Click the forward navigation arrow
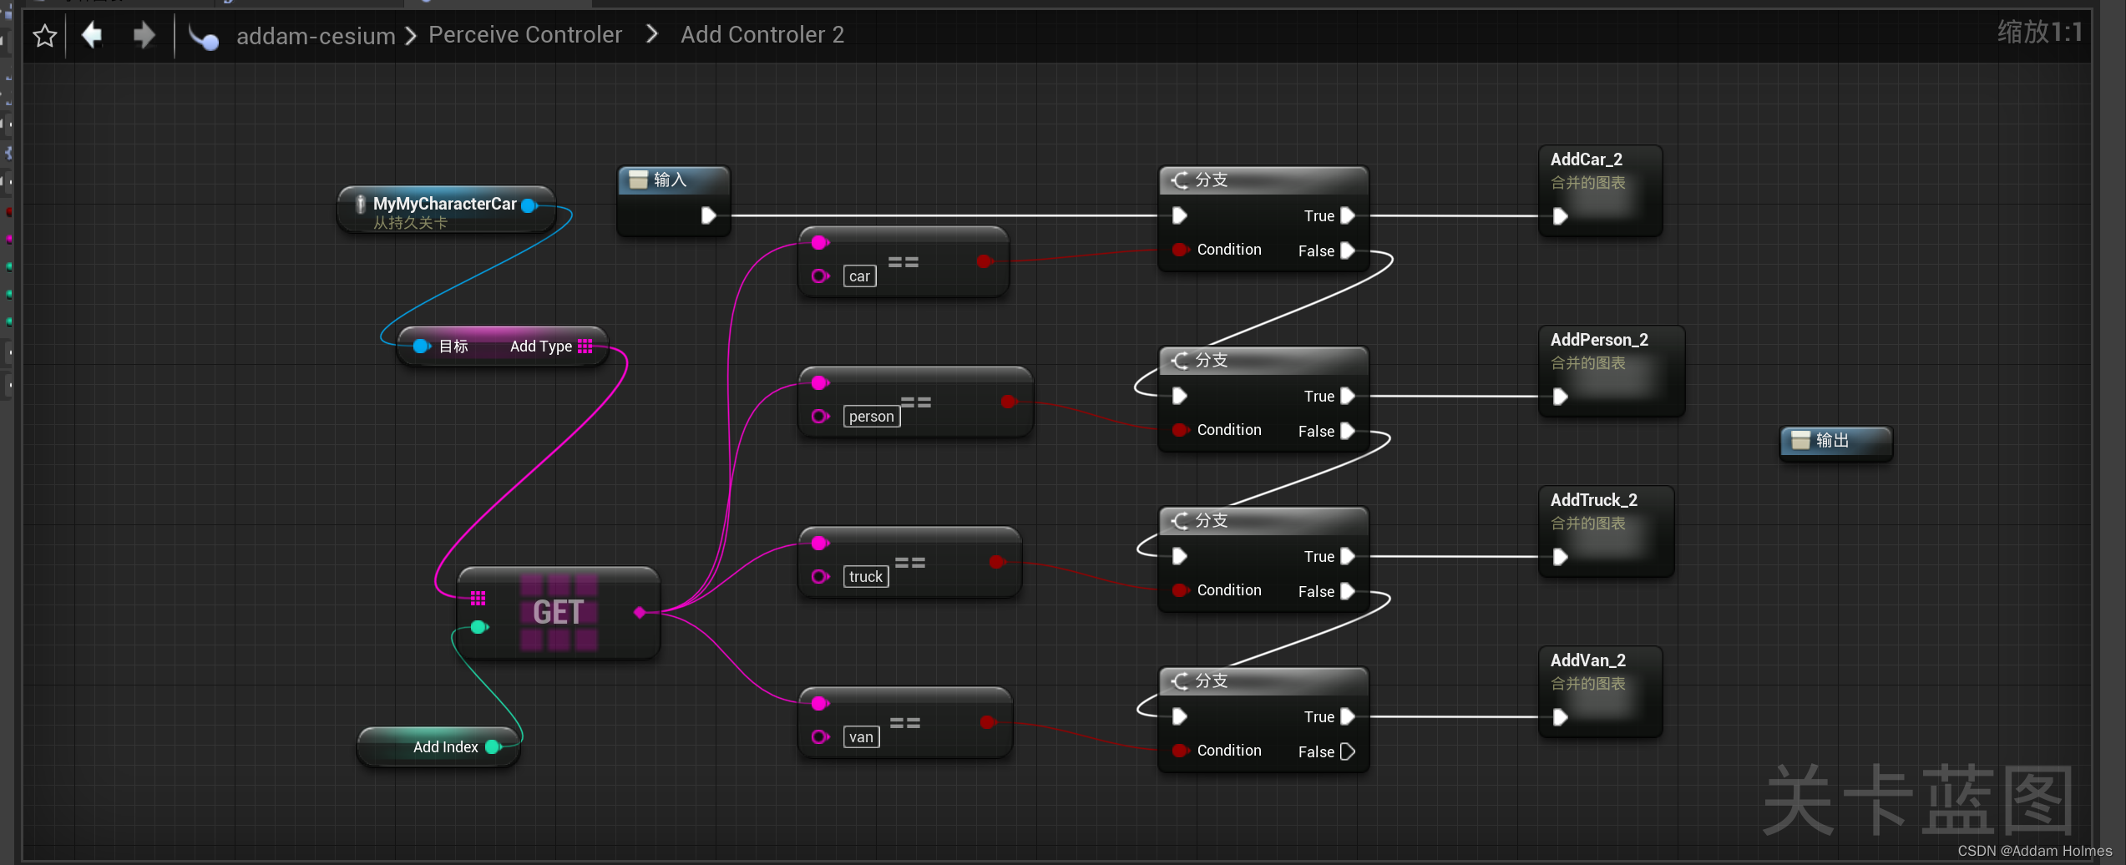The image size is (2126, 865). [143, 35]
